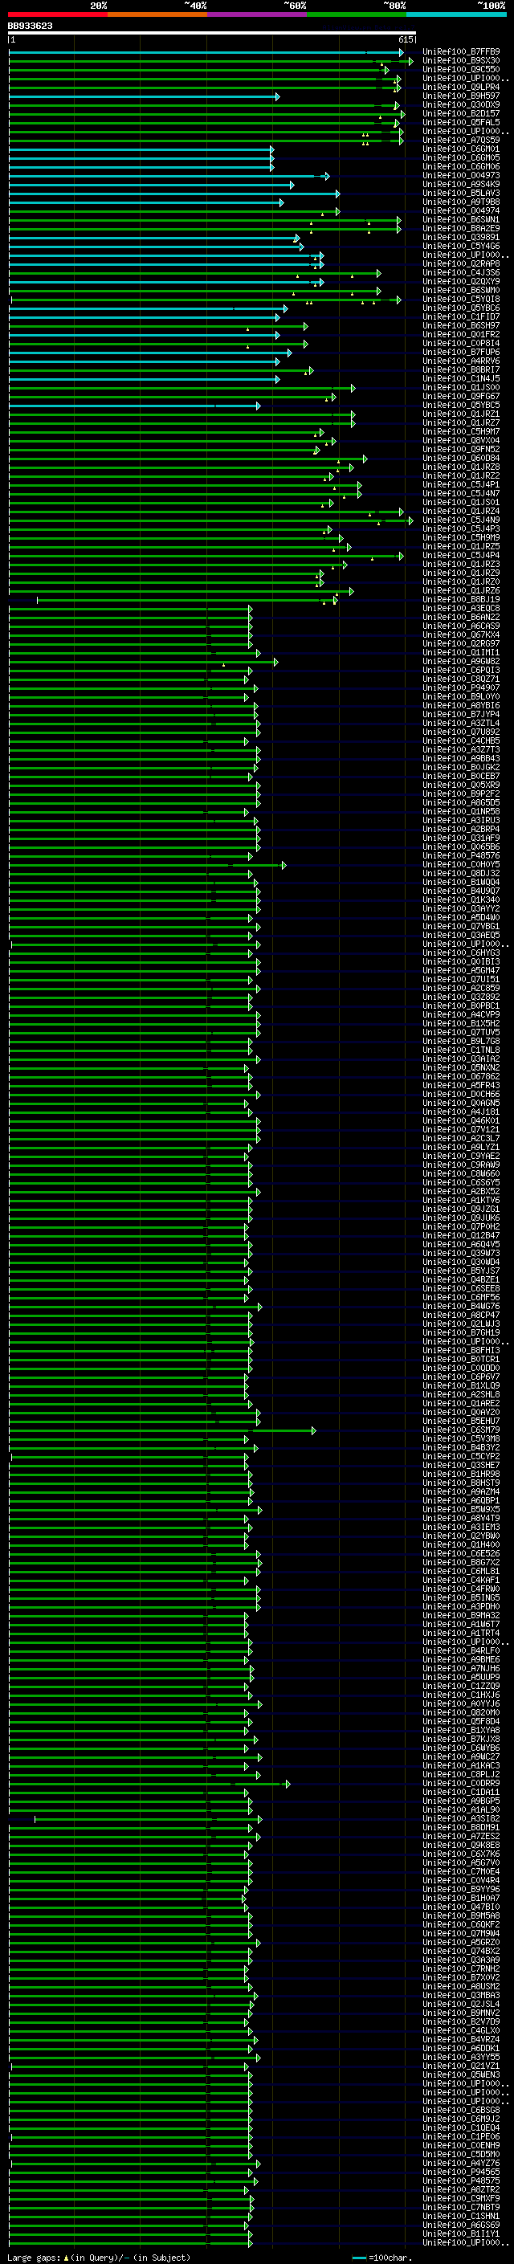
Task: Open hit UniRef100_B7FFB9
Action: pyautogui.click(x=461, y=52)
